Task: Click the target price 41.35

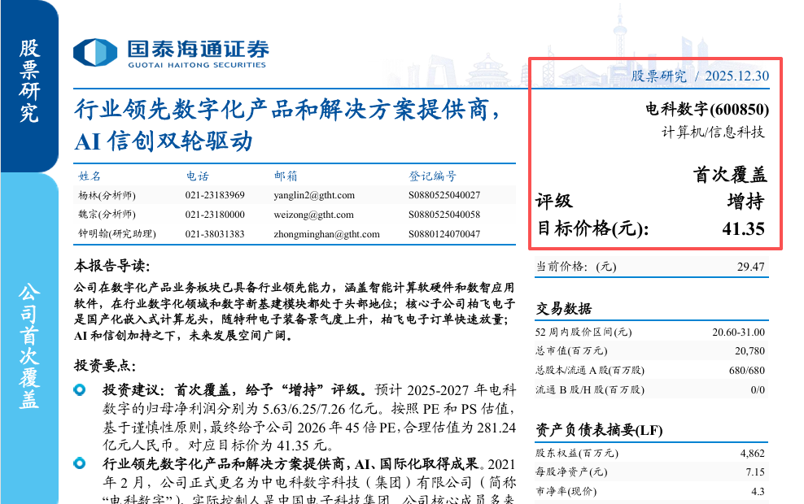Action: click(743, 228)
